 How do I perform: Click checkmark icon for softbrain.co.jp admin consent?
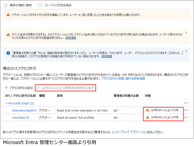[x=39, y=88]
